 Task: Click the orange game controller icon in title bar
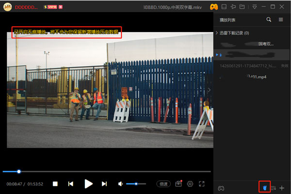point(213,7)
